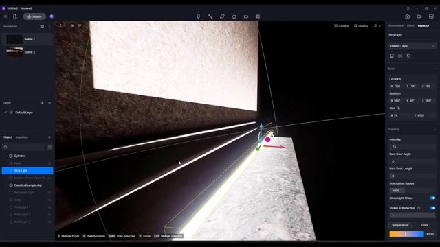The height and width of the screenshot is (247, 440).
Task: Take an image render with camera icon
Action: click(x=408, y=16)
